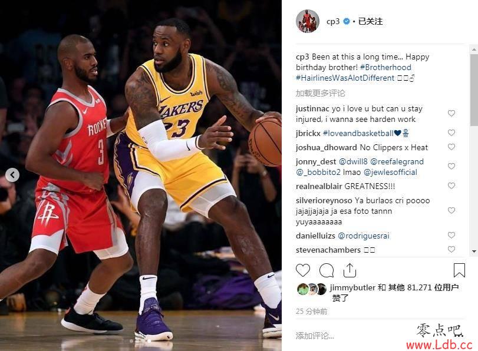The width and height of the screenshot is (478, 351).
Task: Like justinnac's comment
Action: (x=451, y=113)
